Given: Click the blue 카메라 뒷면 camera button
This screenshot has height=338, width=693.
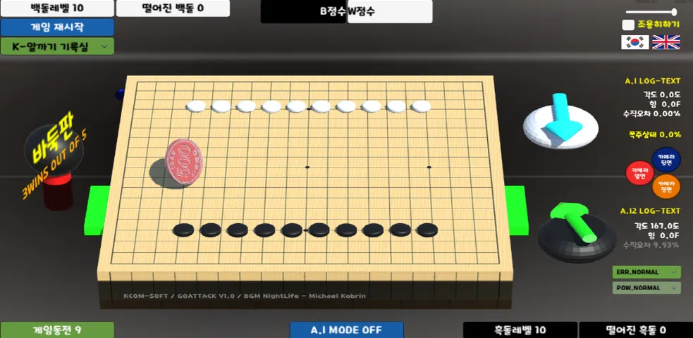Looking at the screenshot, I should click(666, 159).
